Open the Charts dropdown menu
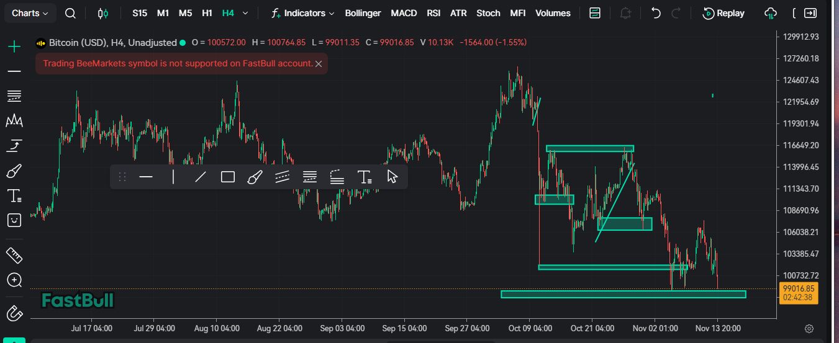This screenshot has width=839, height=343. (x=31, y=13)
